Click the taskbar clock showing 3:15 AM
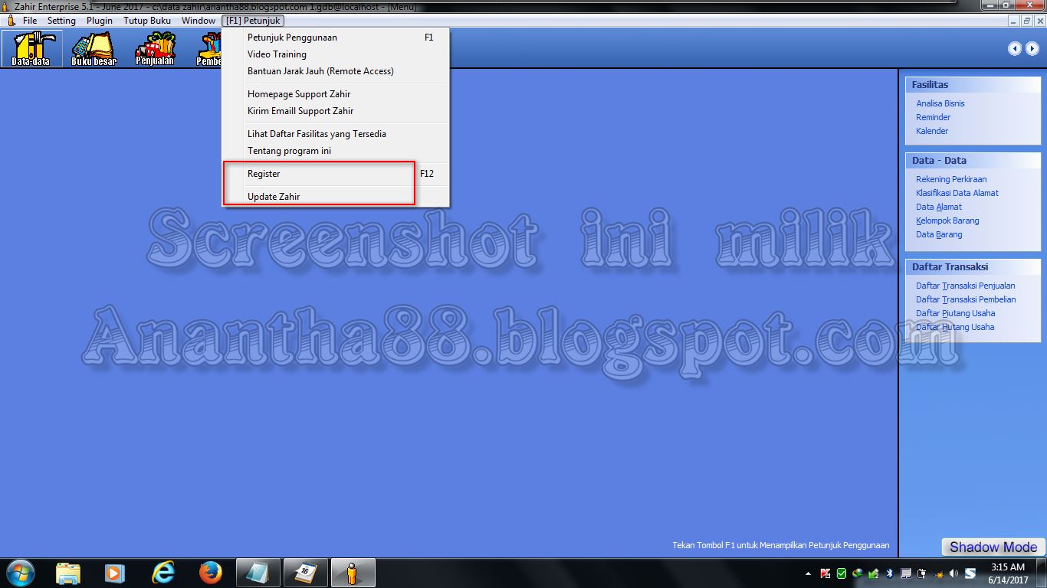1047x588 pixels. click(x=1008, y=573)
